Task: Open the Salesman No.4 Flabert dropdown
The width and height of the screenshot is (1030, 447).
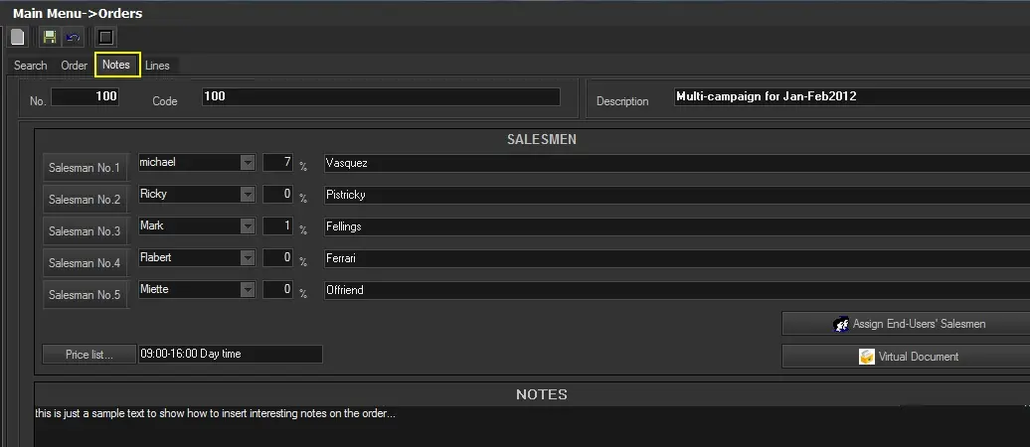Action: (248, 258)
